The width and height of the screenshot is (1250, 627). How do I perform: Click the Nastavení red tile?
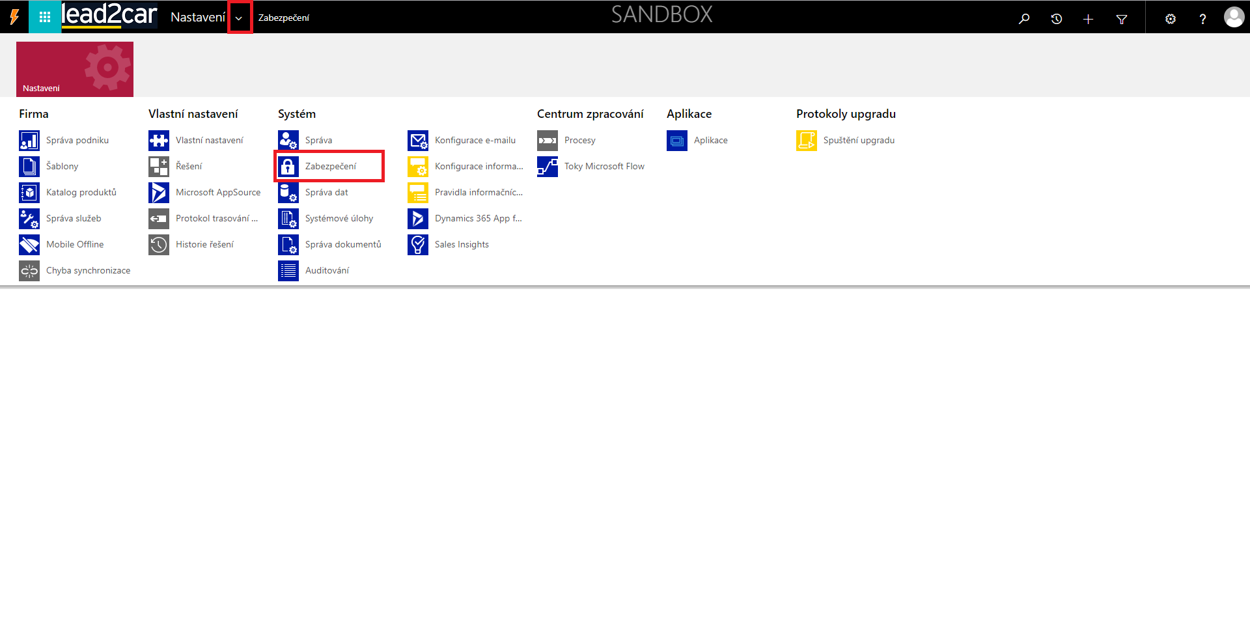point(75,70)
